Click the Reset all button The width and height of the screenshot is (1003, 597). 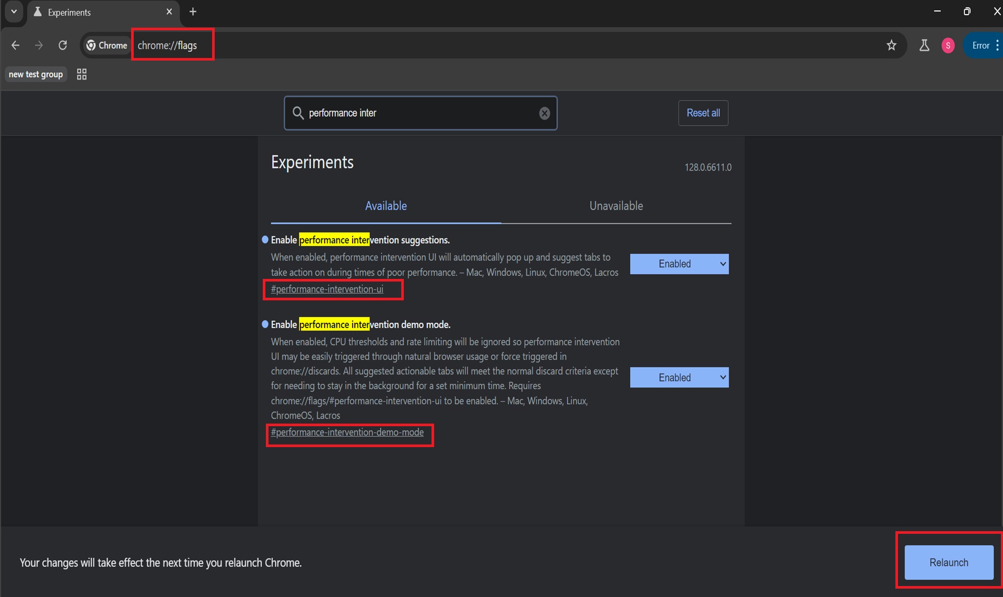pyautogui.click(x=703, y=113)
